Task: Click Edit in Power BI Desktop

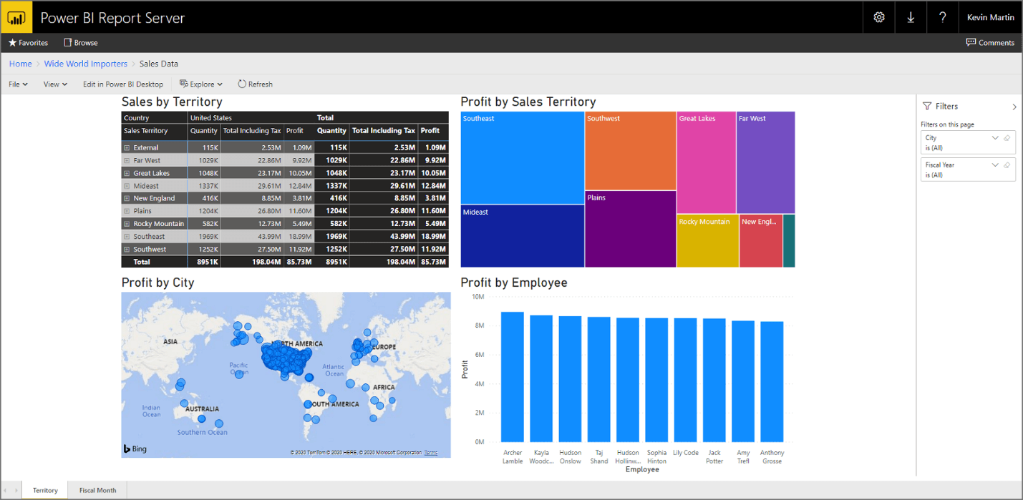Action: pyautogui.click(x=123, y=84)
